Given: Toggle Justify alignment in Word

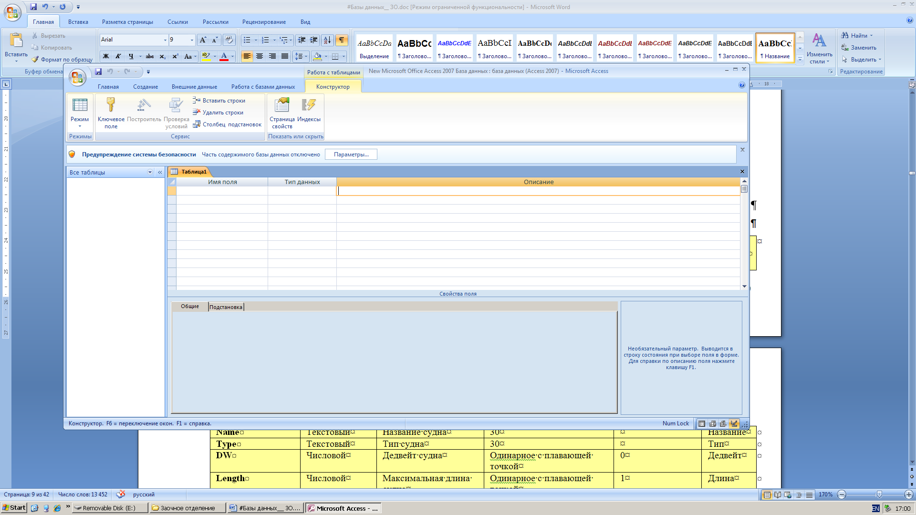Looking at the screenshot, I should coord(285,56).
